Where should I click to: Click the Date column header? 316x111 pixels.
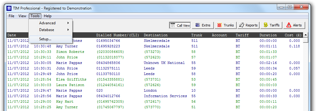(12, 35)
